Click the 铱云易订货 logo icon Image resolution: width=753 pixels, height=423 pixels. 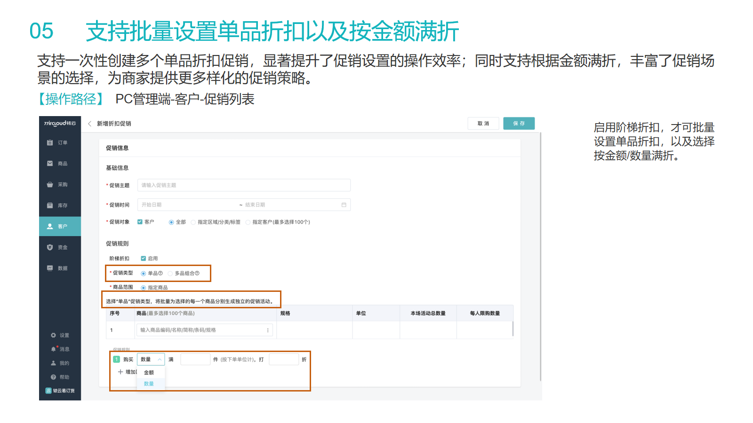point(48,391)
